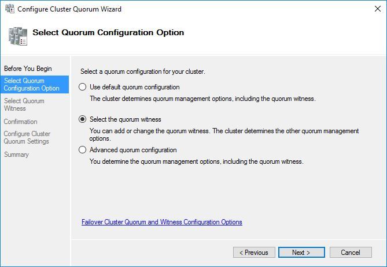Jump to 'Select Quorum Witness' step
Image resolution: width=387 pixels, height=267 pixels.
(24, 104)
